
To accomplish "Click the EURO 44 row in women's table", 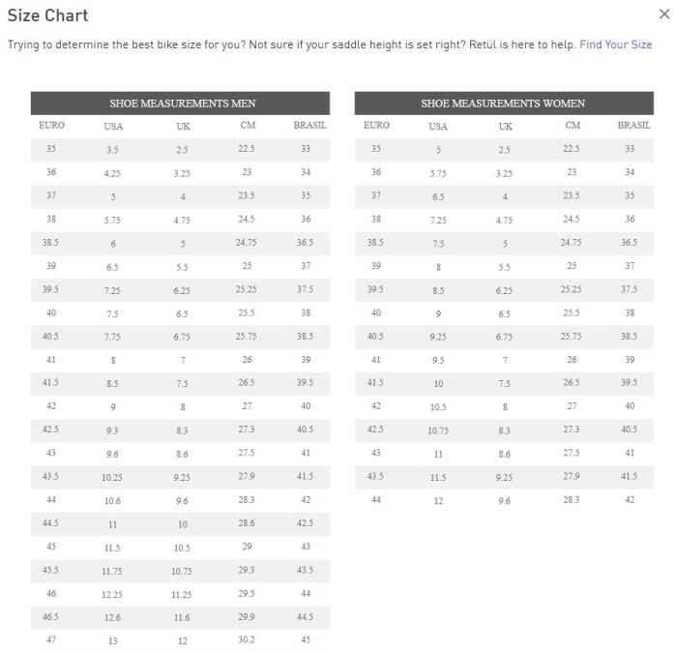I will [376, 499].
